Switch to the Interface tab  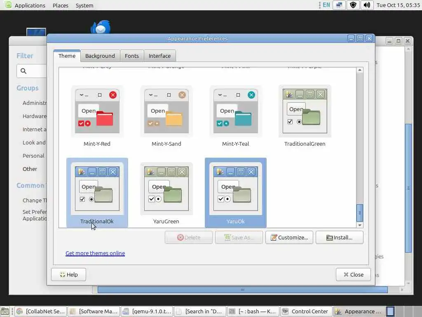pos(159,56)
